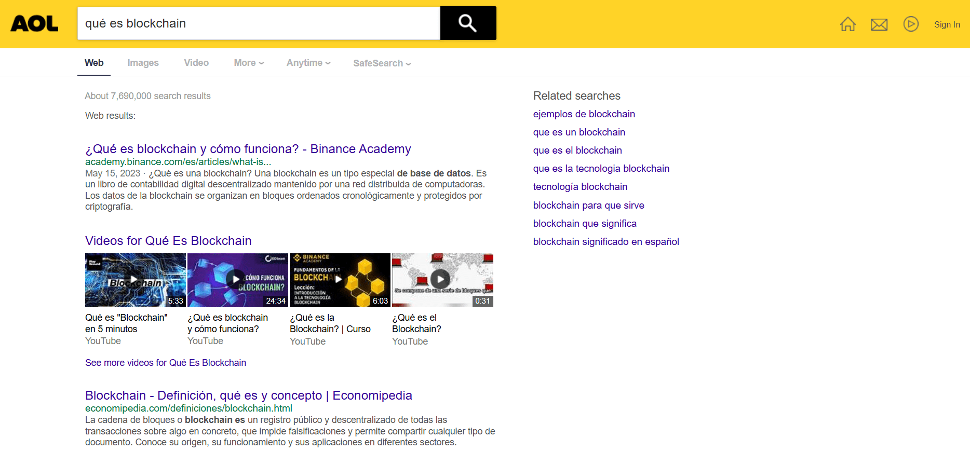Click the 'Related searches' heading text
Screen dimensions: 970x451
point(577,96)
